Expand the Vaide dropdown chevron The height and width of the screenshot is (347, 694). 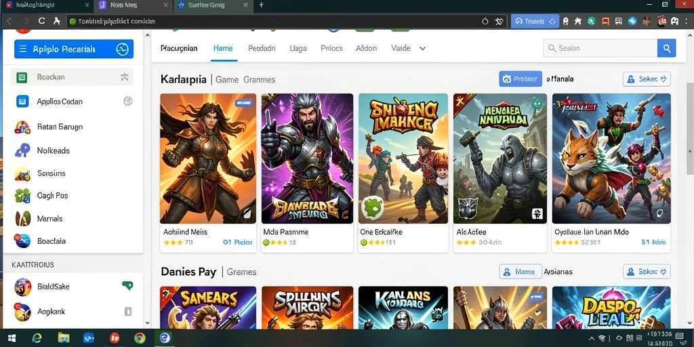click(422, 49)
